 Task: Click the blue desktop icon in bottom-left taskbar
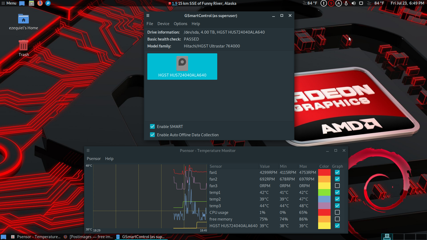4,237
